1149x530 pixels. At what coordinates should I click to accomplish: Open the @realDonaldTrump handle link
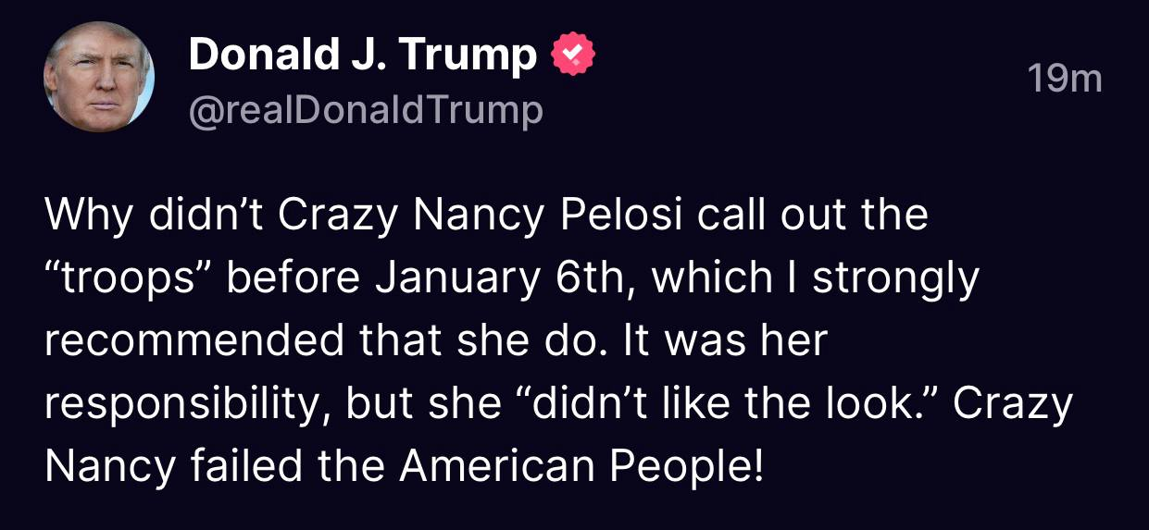point(365,111)
